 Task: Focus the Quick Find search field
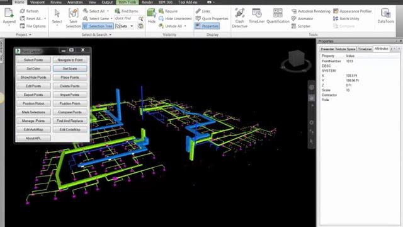click(x=126, y=18)
